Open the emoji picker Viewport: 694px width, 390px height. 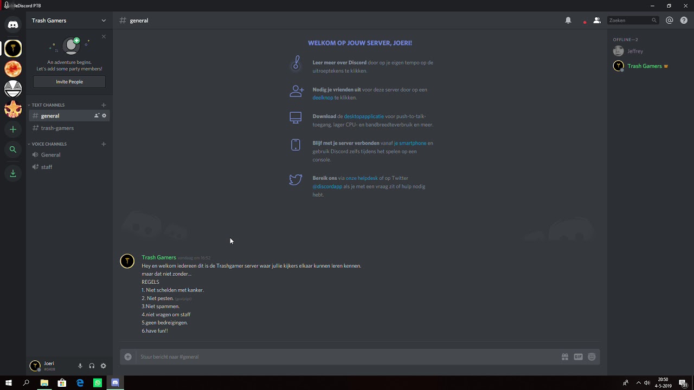[x=592, y=357]
